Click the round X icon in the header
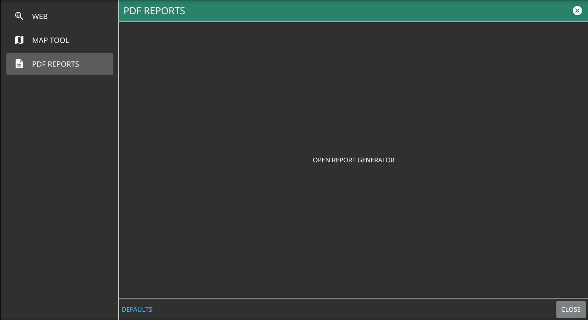 pyautogui.click(x=577, y=11)
